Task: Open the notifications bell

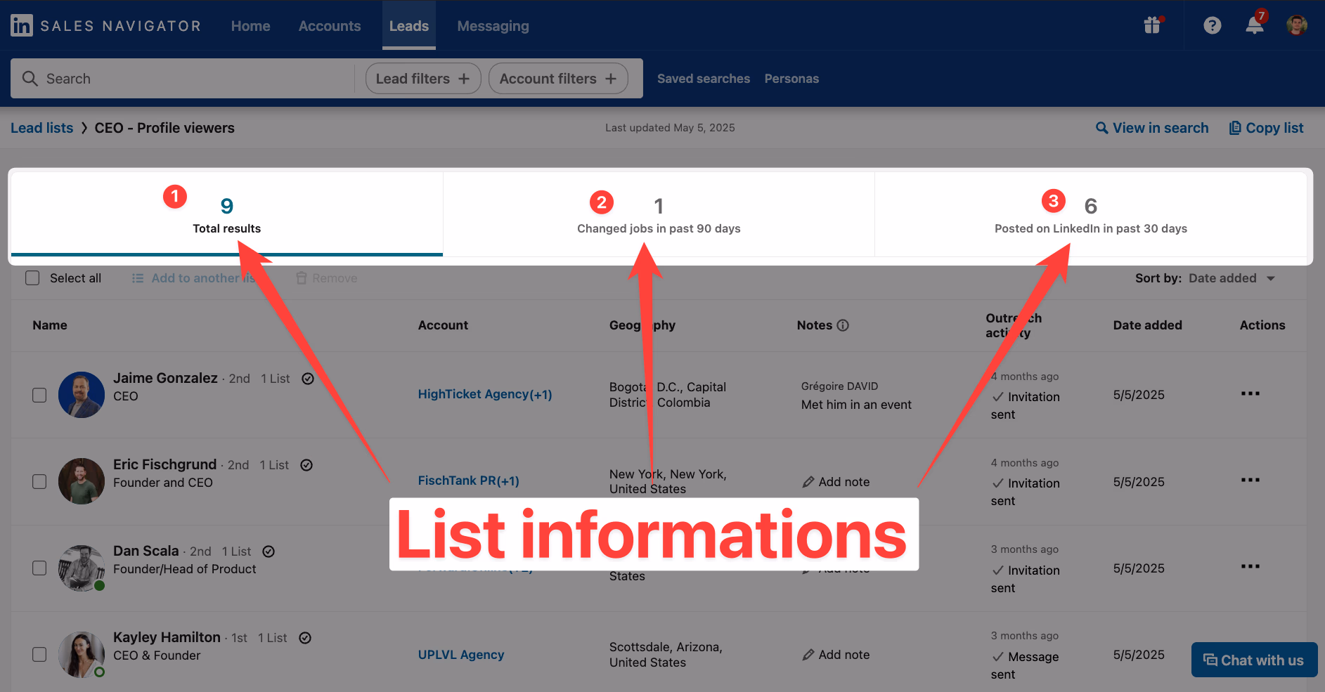Action: [x=1255, y=25]
